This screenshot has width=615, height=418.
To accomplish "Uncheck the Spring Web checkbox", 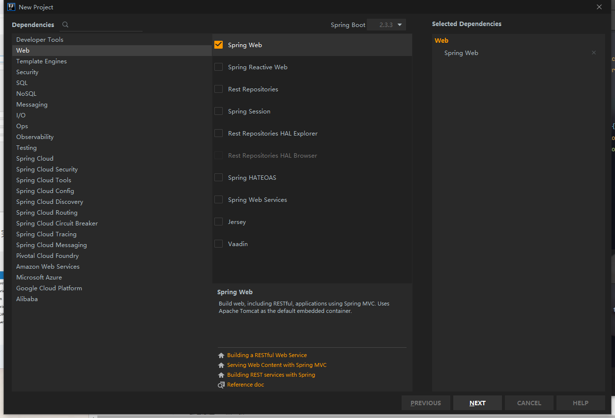I will pos(219,45).
